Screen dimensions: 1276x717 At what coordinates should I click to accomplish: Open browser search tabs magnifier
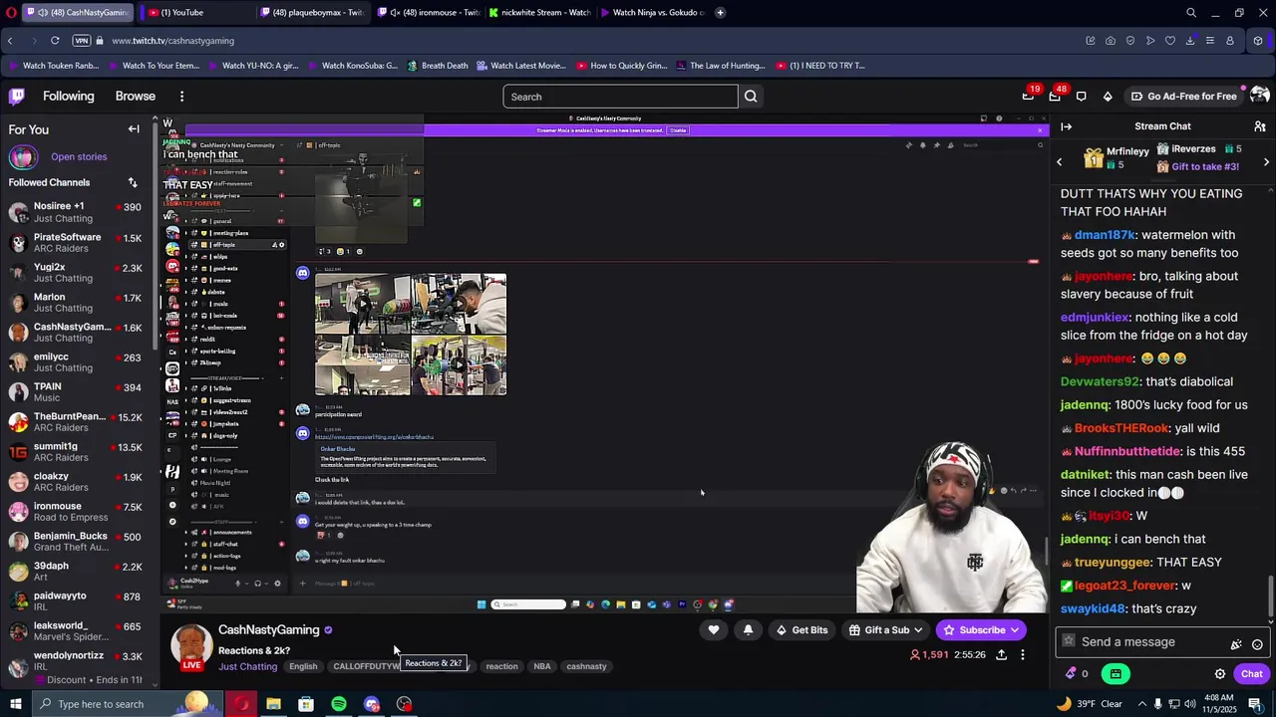tap(1191, 13)
